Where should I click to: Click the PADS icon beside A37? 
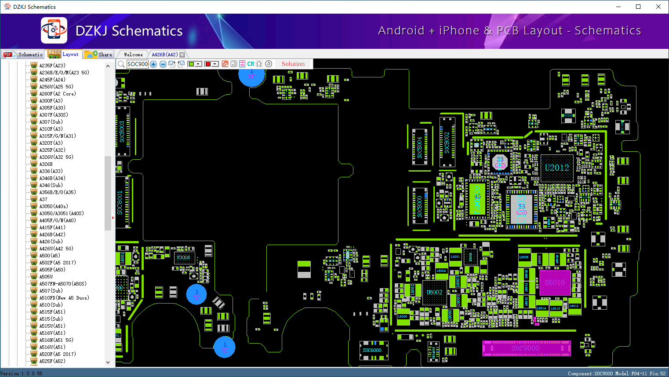pyautogui.click(x=34, y=199)
